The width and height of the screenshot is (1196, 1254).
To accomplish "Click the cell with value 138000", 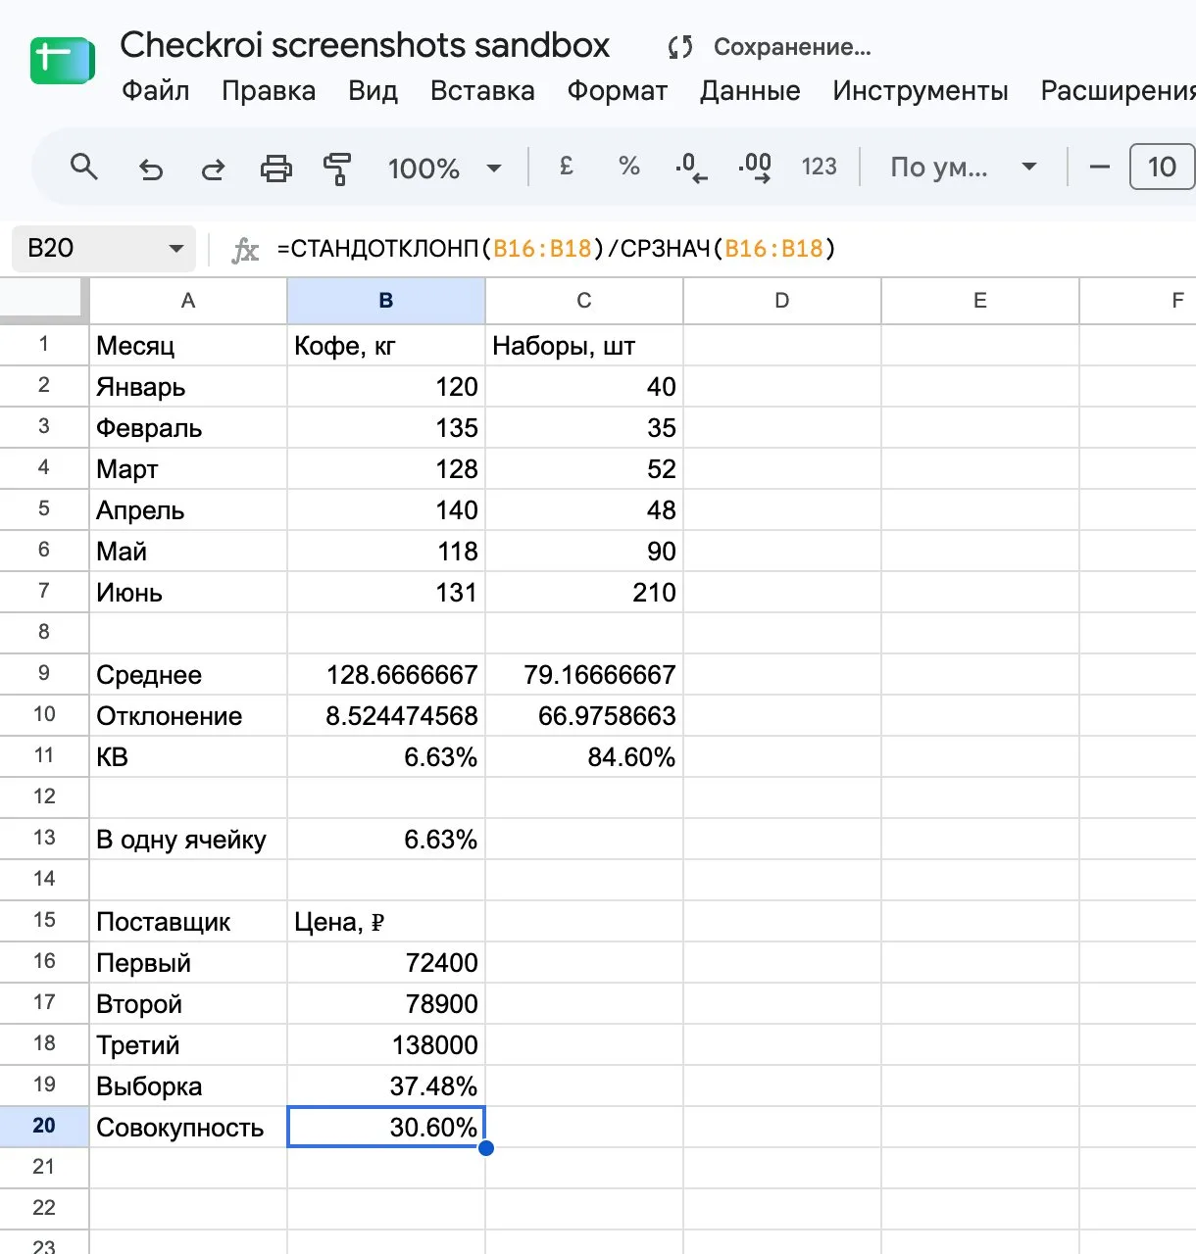I will click(386, 1044).
